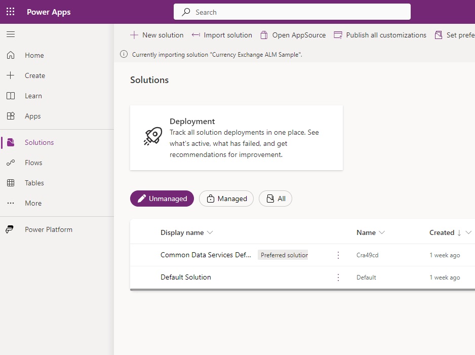
Task: Click the Solutions icon in sidebar
Action: 11,142
